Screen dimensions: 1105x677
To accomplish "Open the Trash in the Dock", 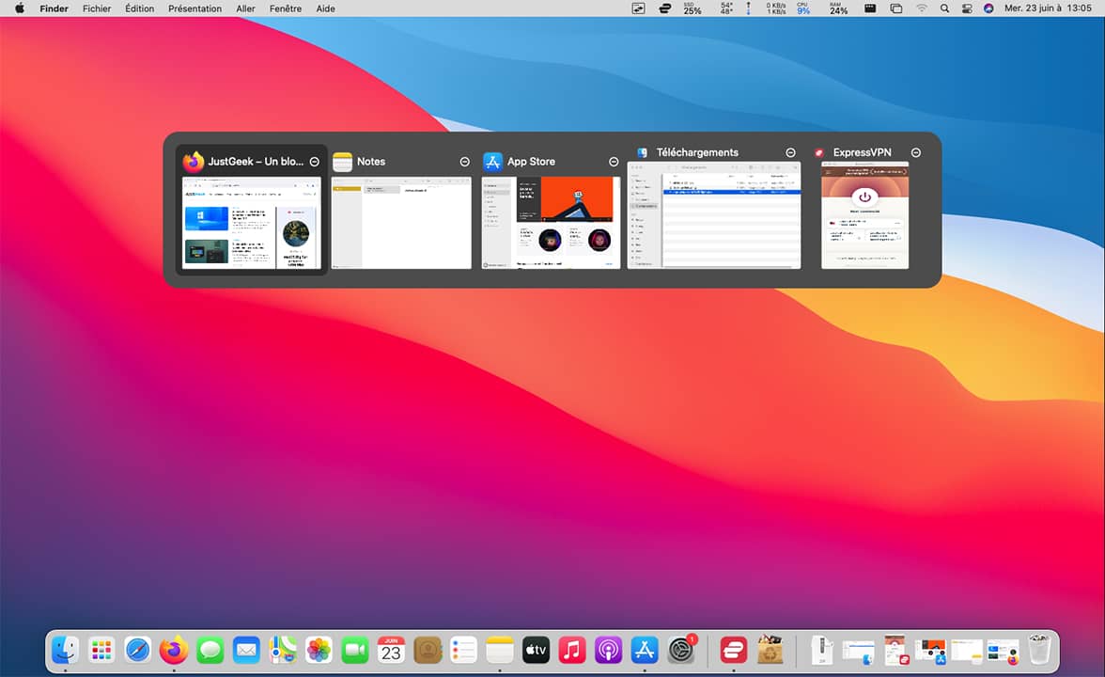I will 1039,651.
